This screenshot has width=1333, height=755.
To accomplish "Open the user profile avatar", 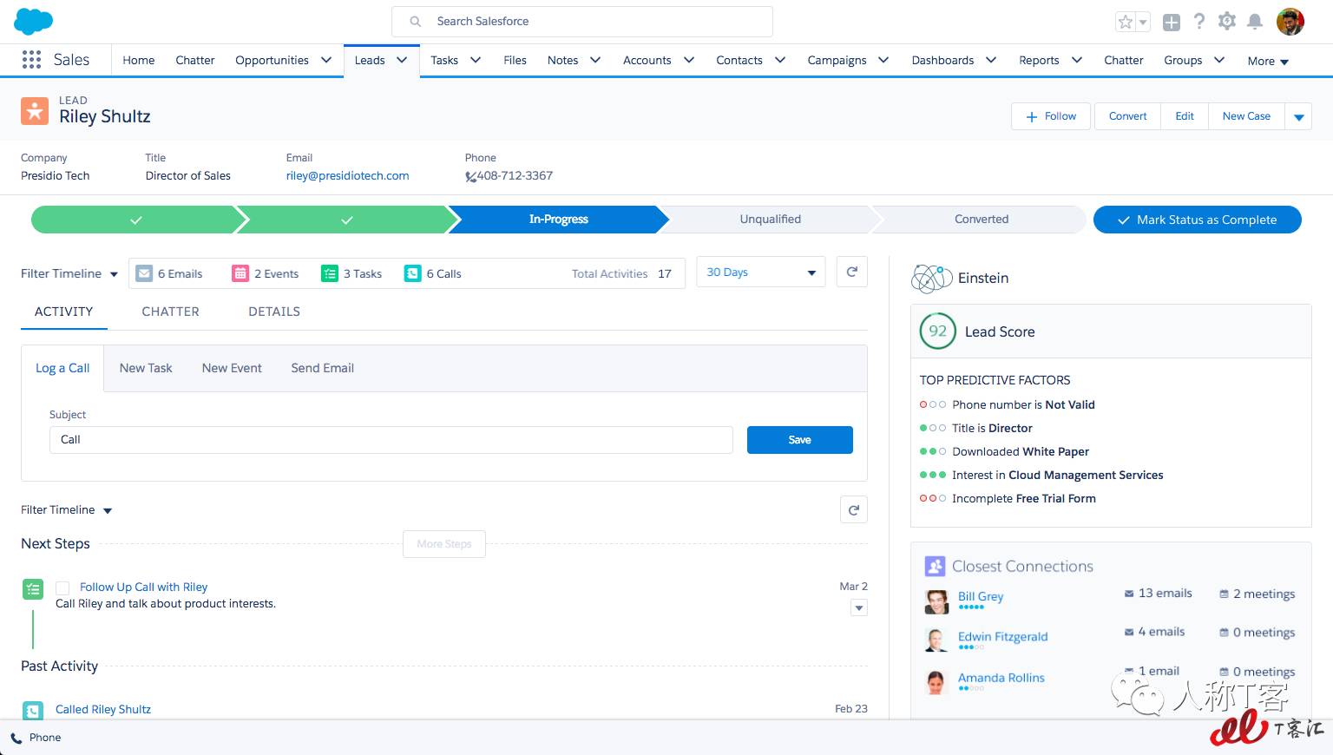I will point(1290,22).
